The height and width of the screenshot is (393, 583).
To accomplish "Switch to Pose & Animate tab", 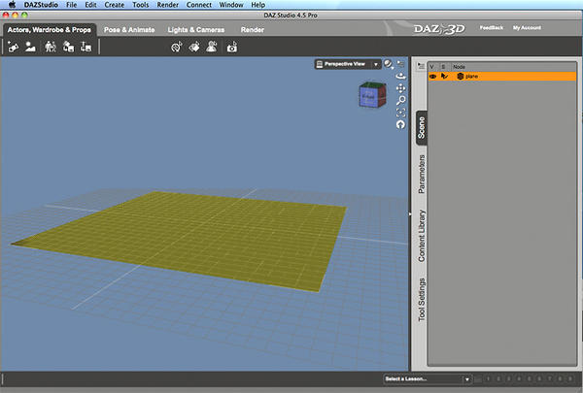I will (x=129, y=30).
